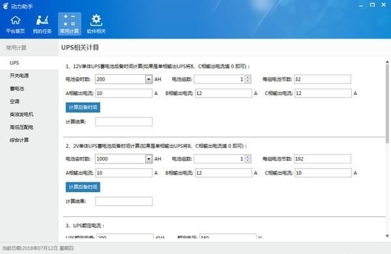Click the 动力助手 app logo icon
This screenshot has height=254, width=391.
5,6
